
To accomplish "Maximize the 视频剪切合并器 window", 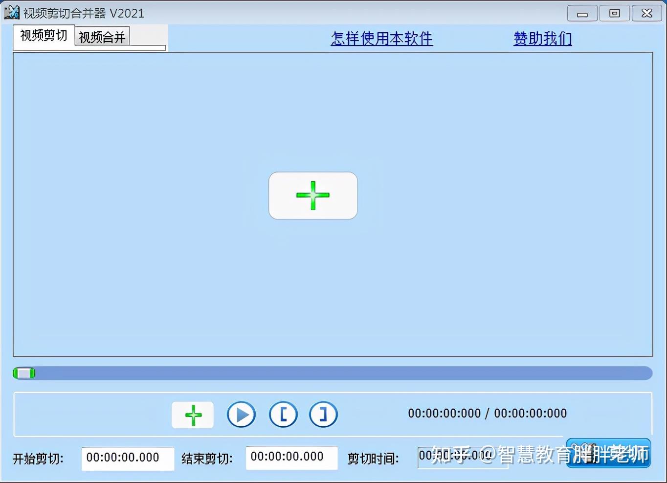I will click(614, 14).
